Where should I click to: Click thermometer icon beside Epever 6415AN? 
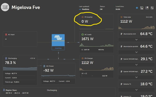(121, 72)
